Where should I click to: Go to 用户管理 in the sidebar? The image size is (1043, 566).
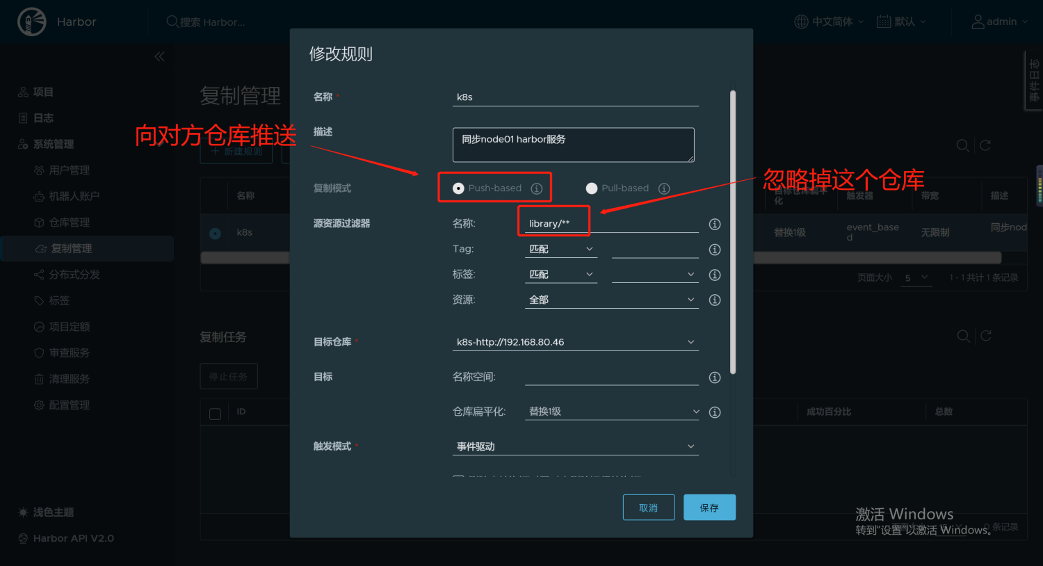click(x=70, y=170)
